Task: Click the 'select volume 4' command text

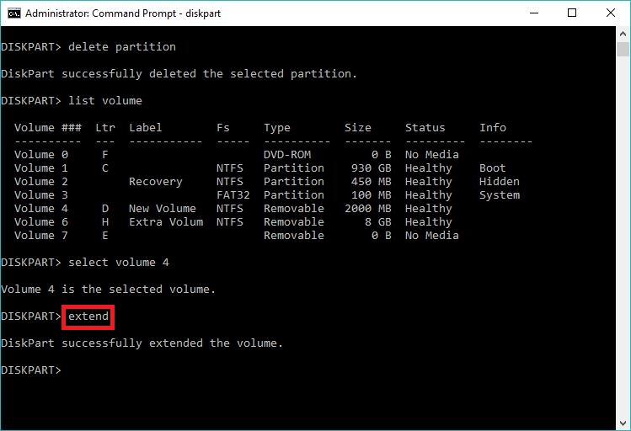Action: (x=119, y=263)
